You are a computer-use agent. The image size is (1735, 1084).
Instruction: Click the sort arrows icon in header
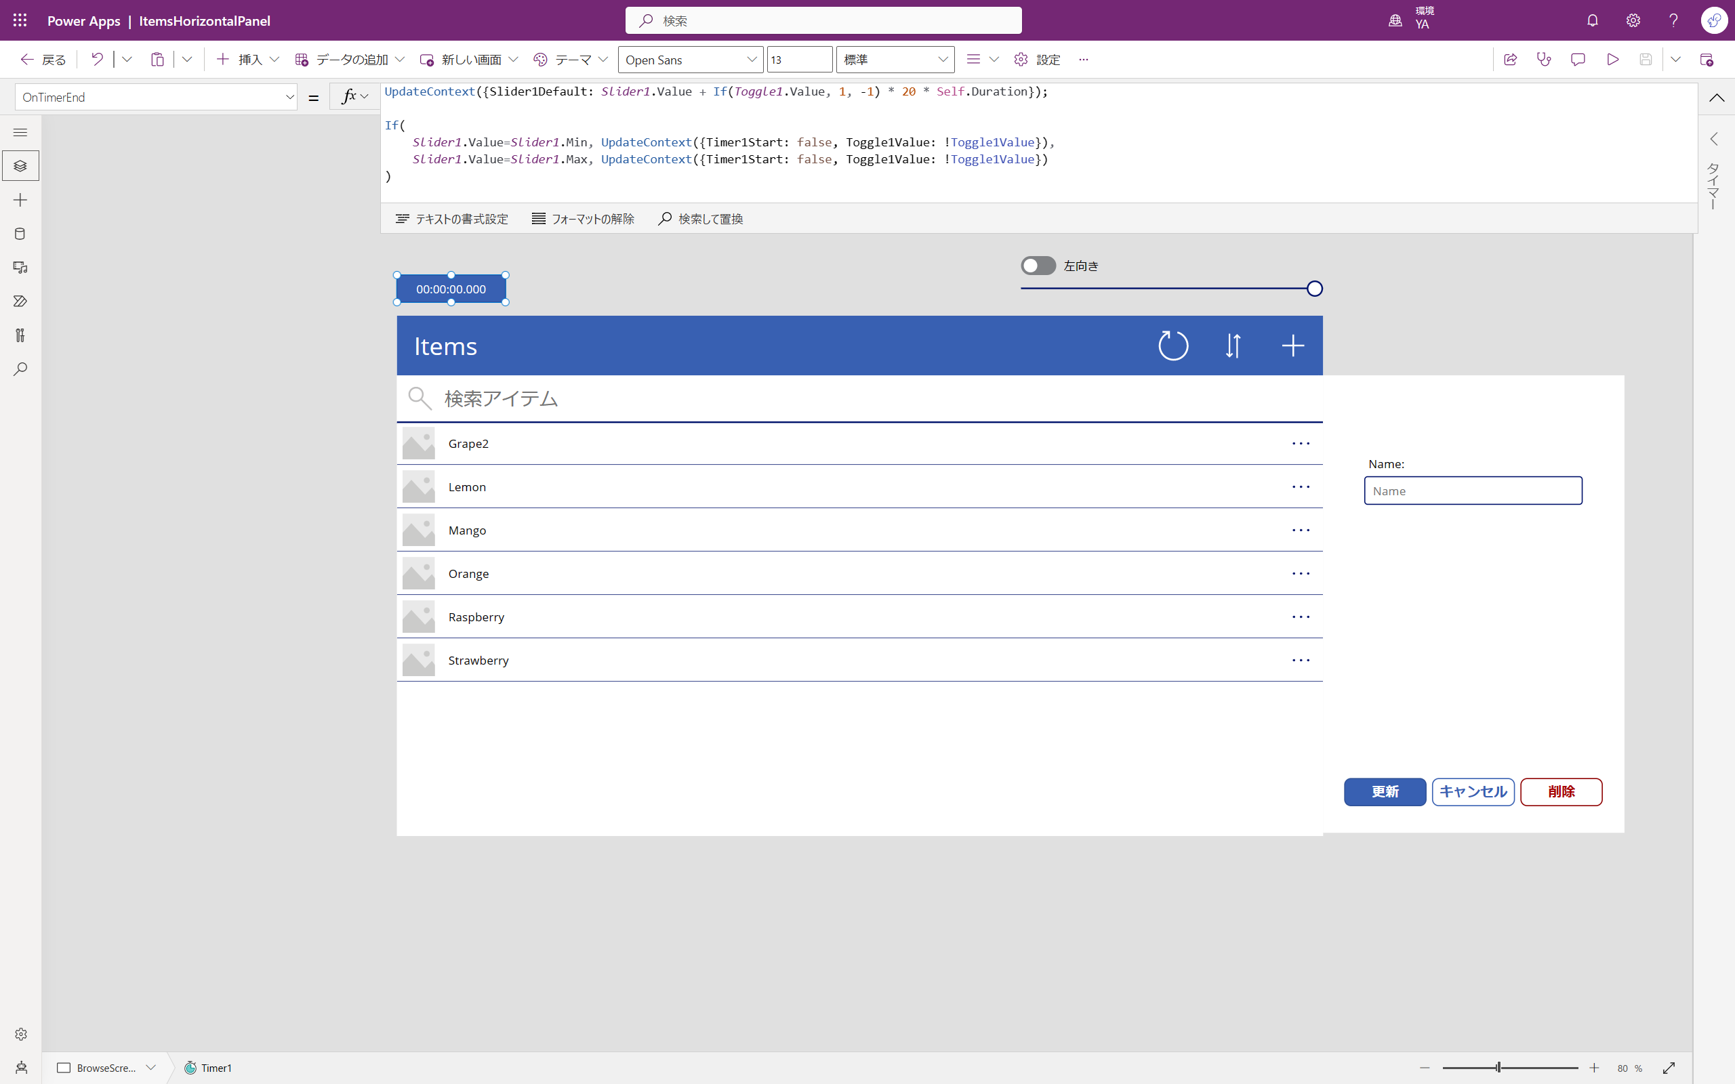pyautogui.click(x=1233, y=346)
